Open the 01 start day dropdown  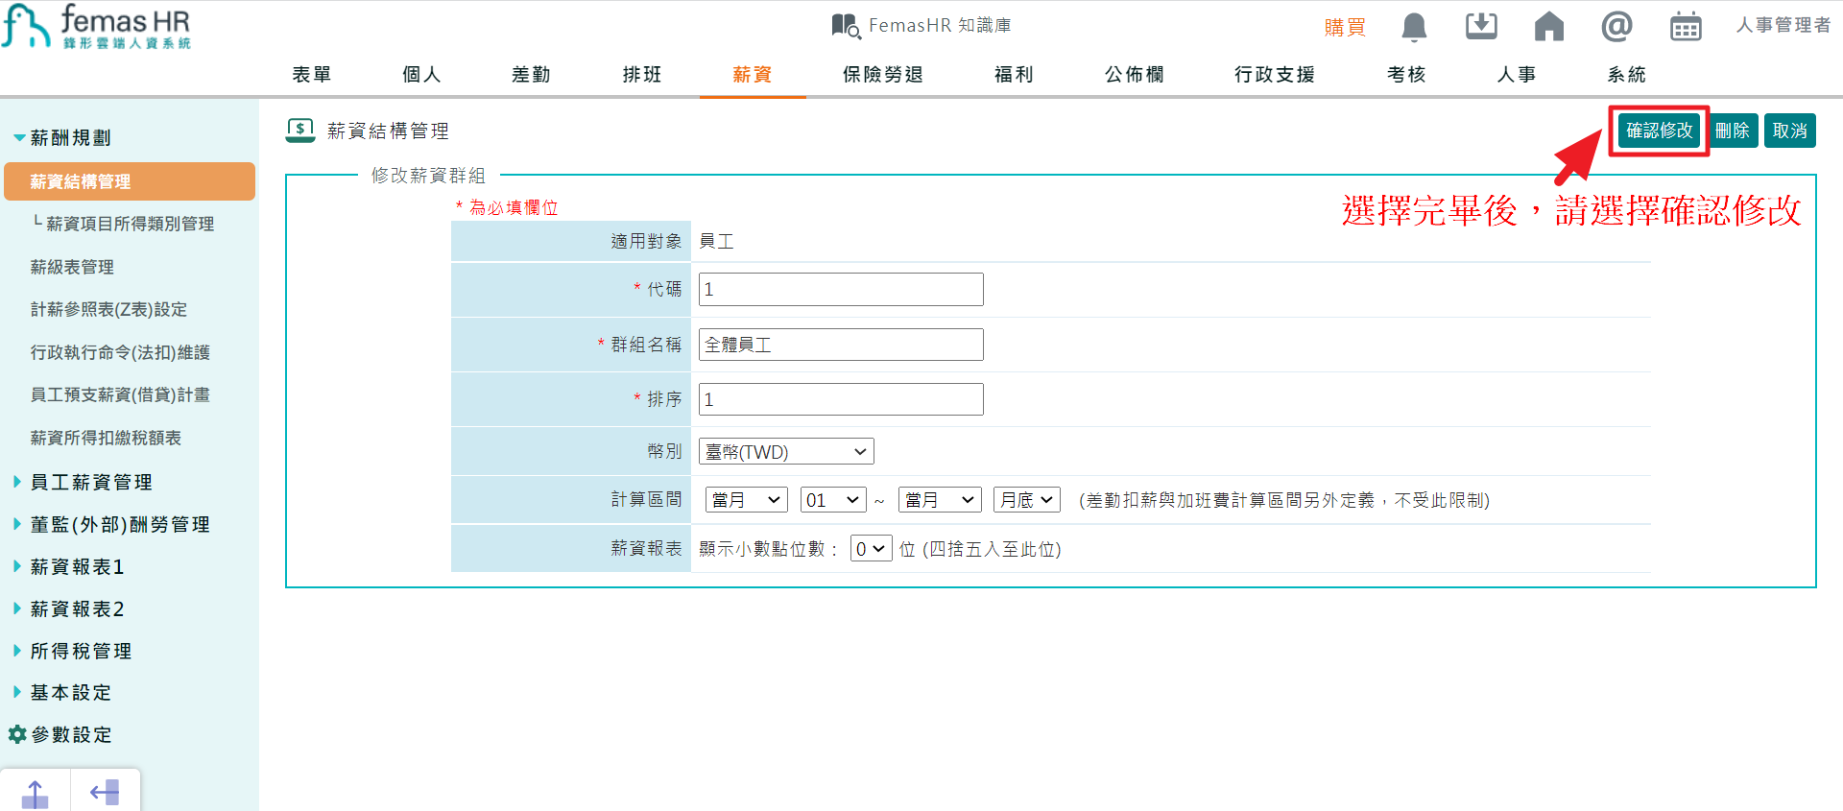[833, 500]
